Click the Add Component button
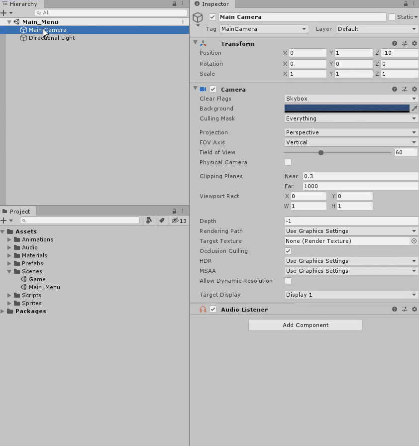The height and width of the screenshot is (446, 419). (305, 325)
